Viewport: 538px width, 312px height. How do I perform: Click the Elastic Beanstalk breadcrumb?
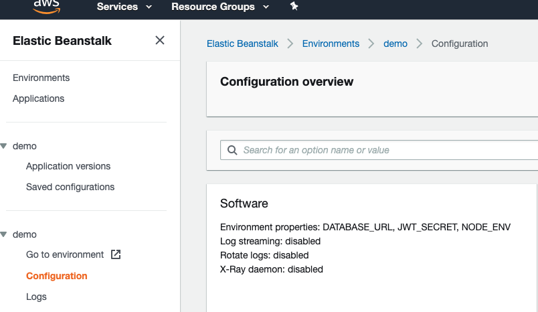(242, 44)
